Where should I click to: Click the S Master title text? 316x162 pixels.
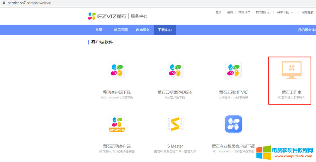point(175,146)
